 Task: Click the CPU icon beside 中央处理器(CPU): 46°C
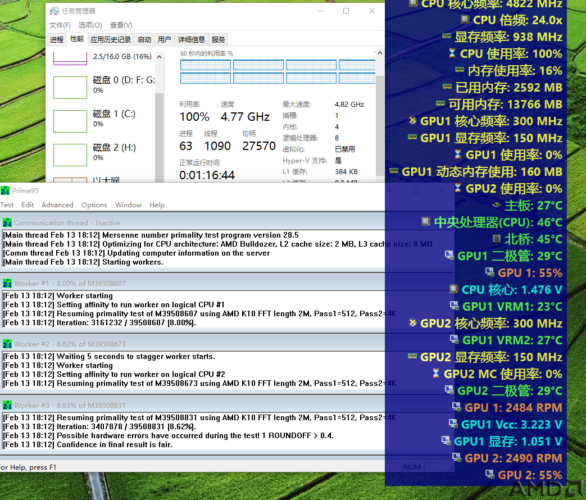pyautogui.click(x=426, y=221)
